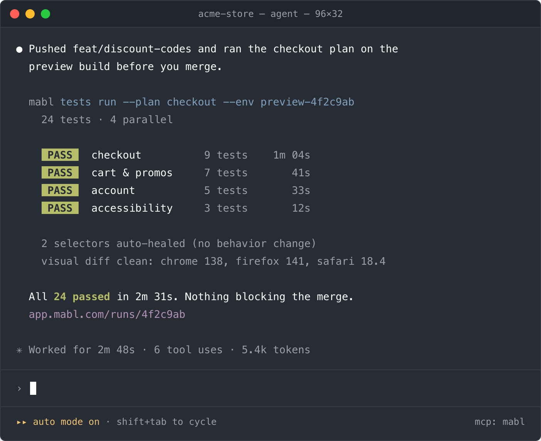Select the 'checkout' suite name
Screen dimensions: 541x441
coord(116,155)
